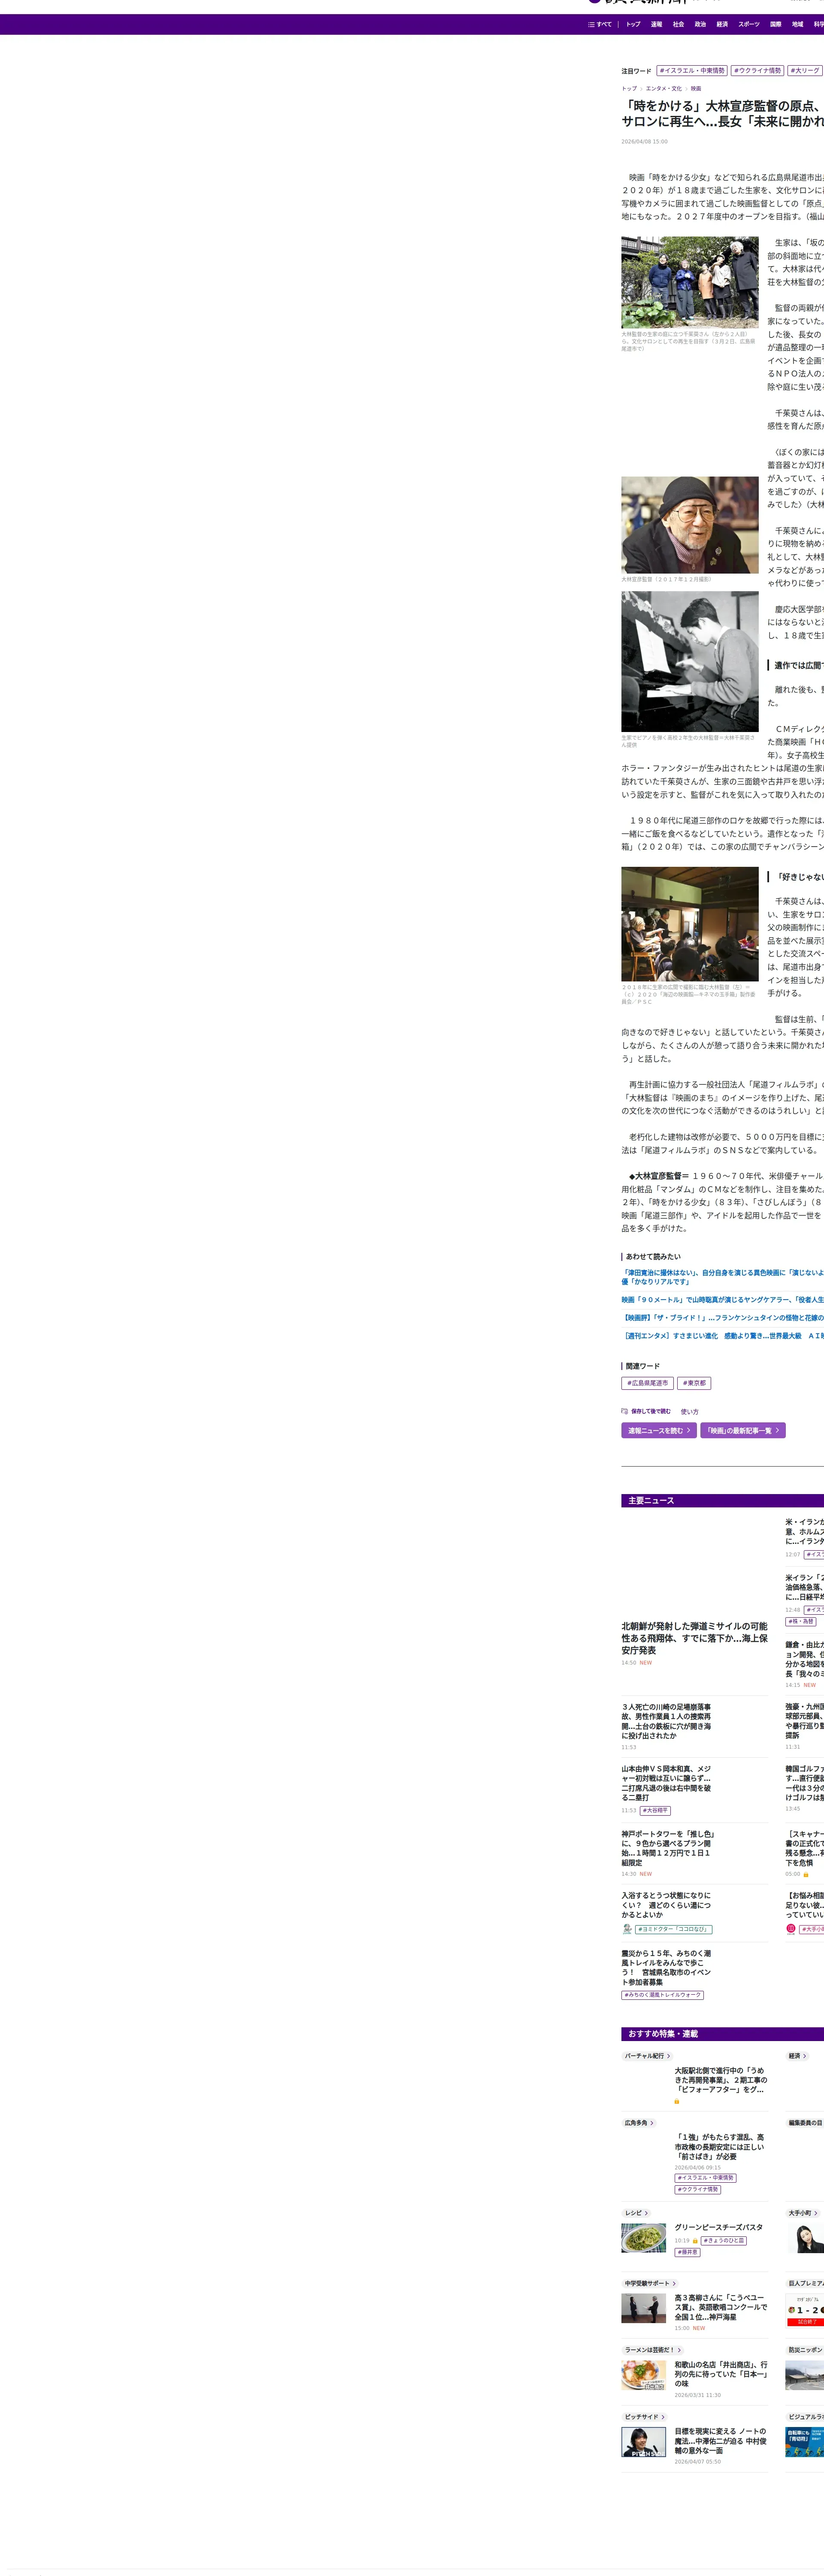Expand the ピッチサイド series chevron
Image resolution: width=824 pixels, height=2576 pixels.
(663, 2417)
